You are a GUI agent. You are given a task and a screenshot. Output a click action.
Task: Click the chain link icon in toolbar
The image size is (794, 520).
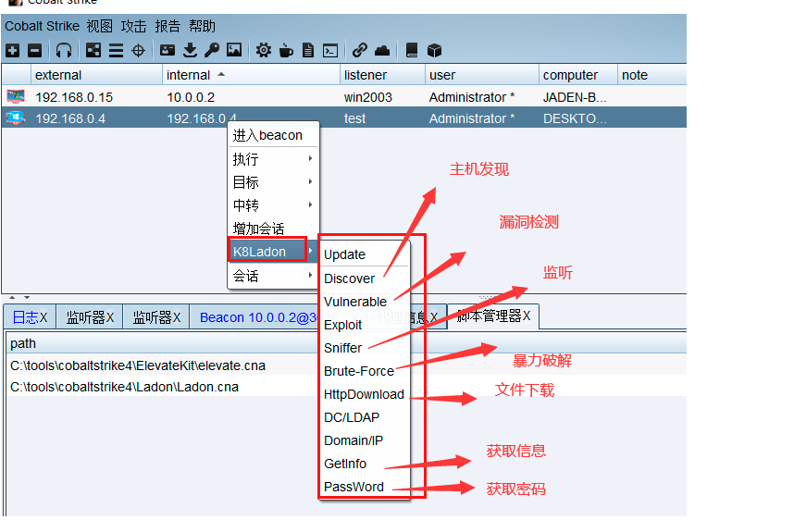360,51
